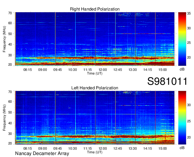Viewport: 194px width, 157px height.
Task: Click the "08:15" time tick under Left Handed plot
Action: pos(28,148)
